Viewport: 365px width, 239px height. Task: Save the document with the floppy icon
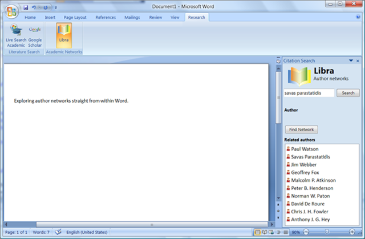click(x=26, y=7)
